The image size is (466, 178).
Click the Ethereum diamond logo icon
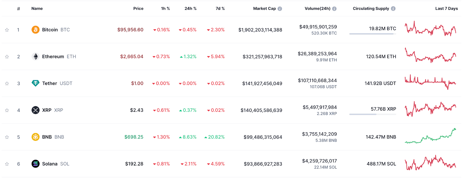click(x=36, y=56)
